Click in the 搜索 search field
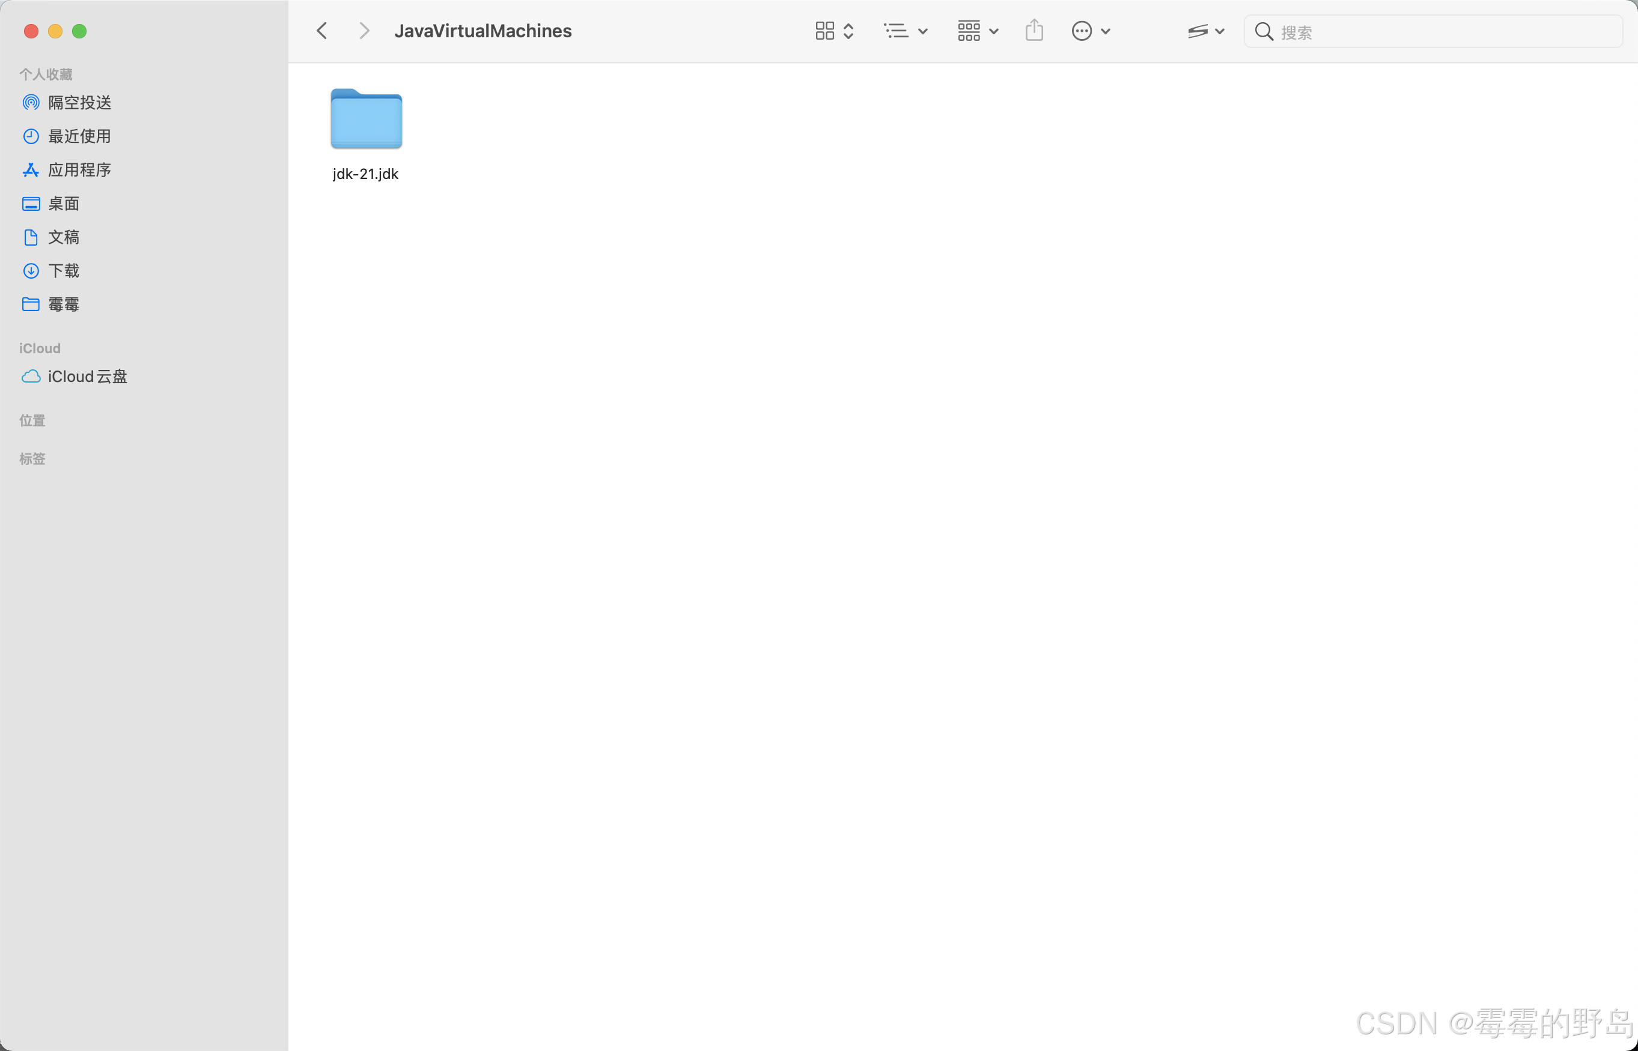The image size is (1638, 1051). [1434, 32]
